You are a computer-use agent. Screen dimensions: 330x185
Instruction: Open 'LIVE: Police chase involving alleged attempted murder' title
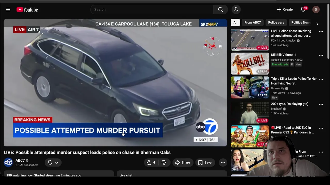(x=291, y=33)
